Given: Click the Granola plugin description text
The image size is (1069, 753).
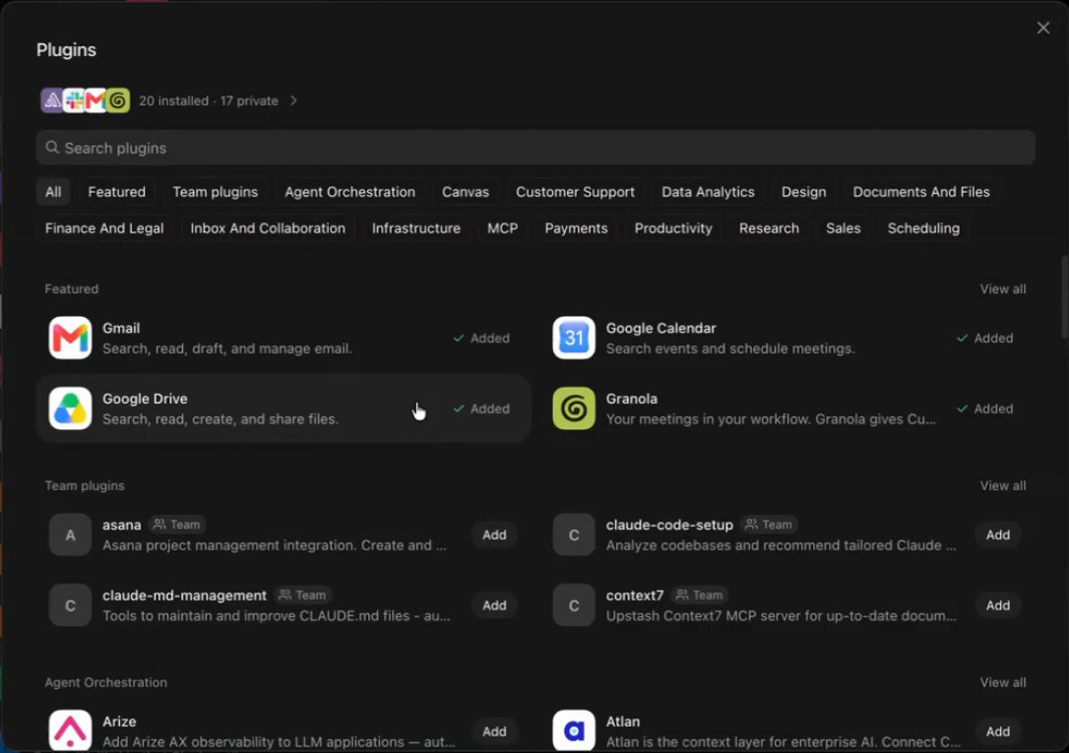Looking at the screenshot, I should pyautogui.click(x=771, y=419).
